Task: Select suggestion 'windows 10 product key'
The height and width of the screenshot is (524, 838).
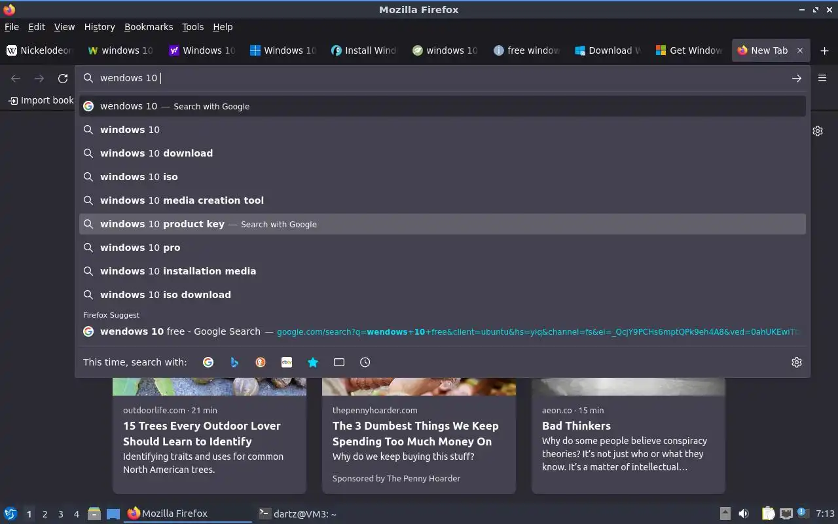Action: coord(443,224)
